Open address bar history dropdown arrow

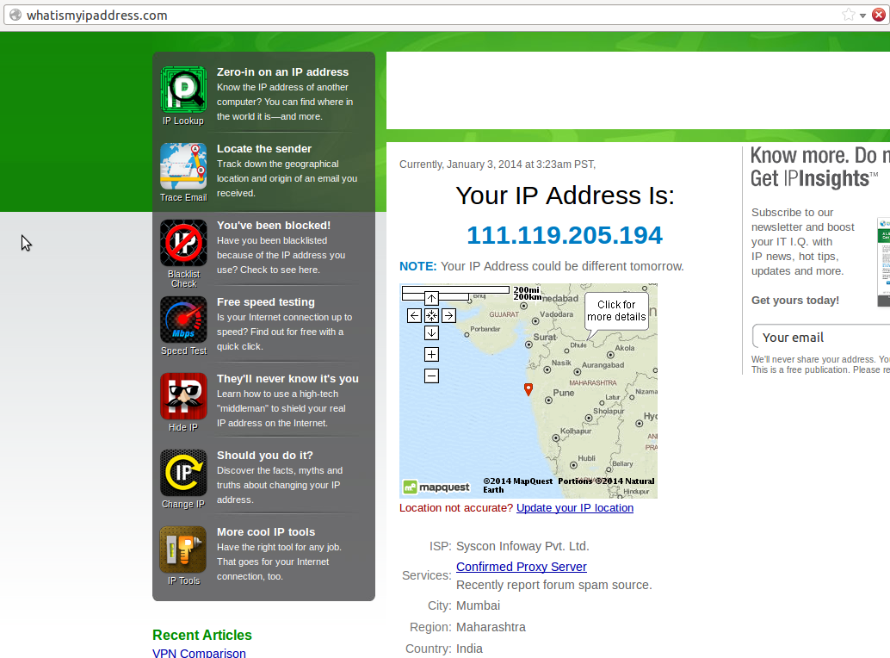point(862,16)
